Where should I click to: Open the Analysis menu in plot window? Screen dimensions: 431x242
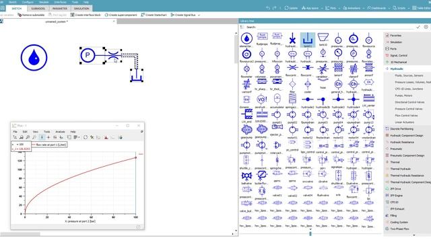[x=60, y=132]
